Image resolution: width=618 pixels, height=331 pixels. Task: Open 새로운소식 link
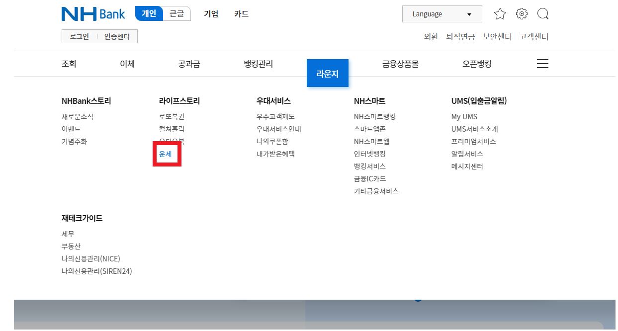click(78, 117)
